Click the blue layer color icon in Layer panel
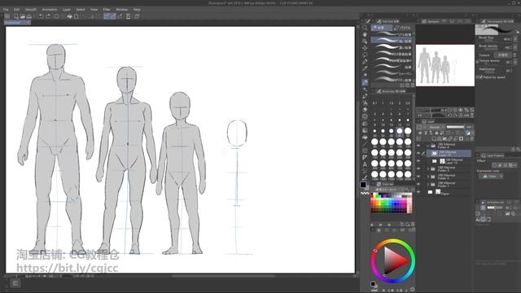The image size is (521, 293). [467, 133]
